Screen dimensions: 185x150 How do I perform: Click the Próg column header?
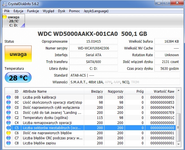click(x=135, y=92)
